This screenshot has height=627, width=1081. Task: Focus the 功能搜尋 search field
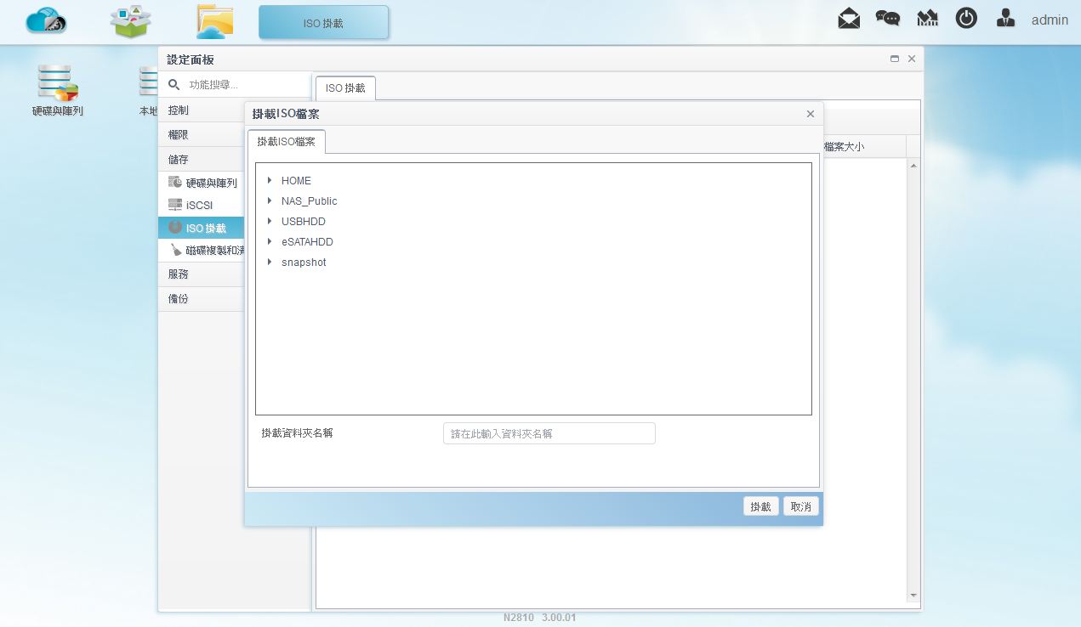tap(245, 85)
